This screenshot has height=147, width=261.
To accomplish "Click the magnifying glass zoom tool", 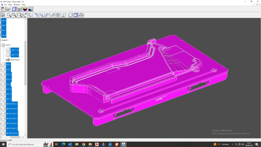I will 9,15.
